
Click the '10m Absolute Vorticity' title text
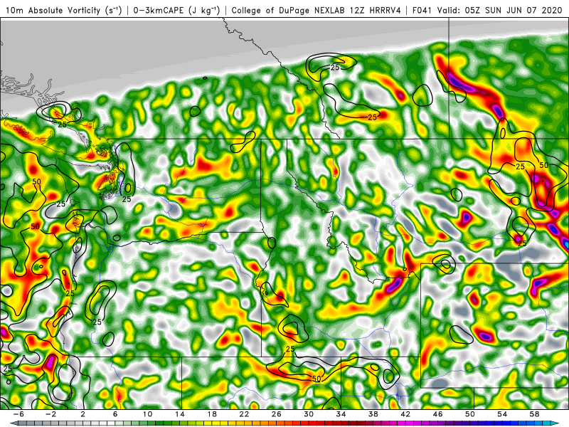[53, 10]
